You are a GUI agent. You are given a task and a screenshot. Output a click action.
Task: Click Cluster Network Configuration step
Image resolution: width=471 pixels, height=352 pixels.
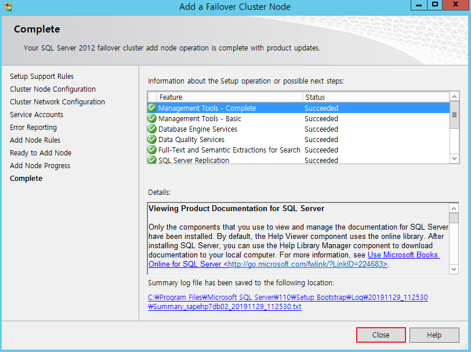click(x=57, y=102)
